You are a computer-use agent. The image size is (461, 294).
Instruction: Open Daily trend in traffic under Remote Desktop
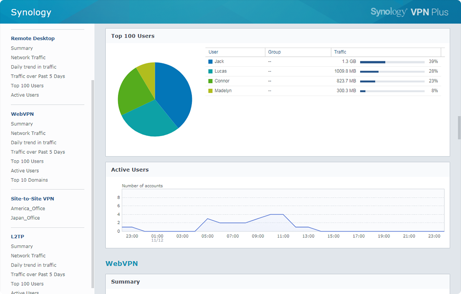coord(34,67)
